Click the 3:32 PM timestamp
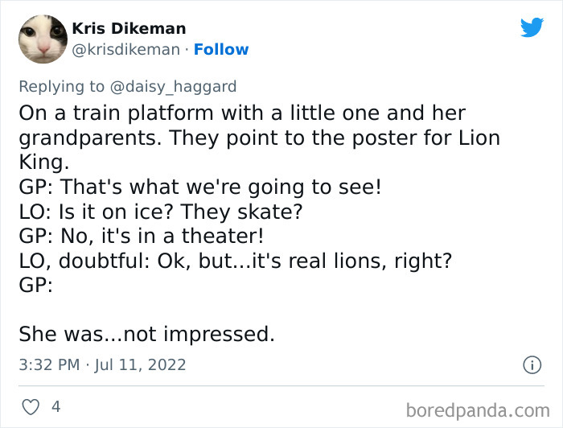Viewport: 563px width, 428px height. [49, 364]
